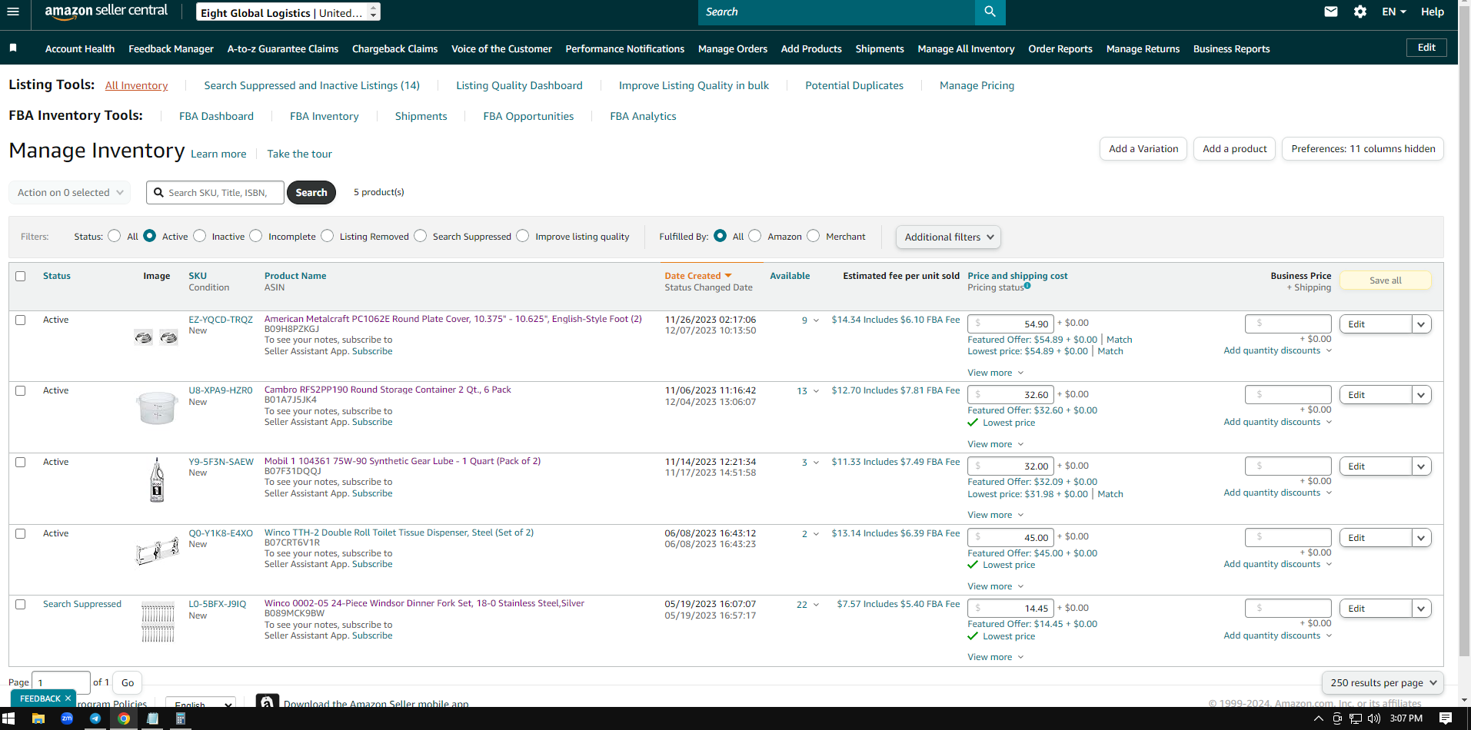The image size is (1471, 730).
Task: Click the Pricing status info icon
Action: tap(1027, 286)
